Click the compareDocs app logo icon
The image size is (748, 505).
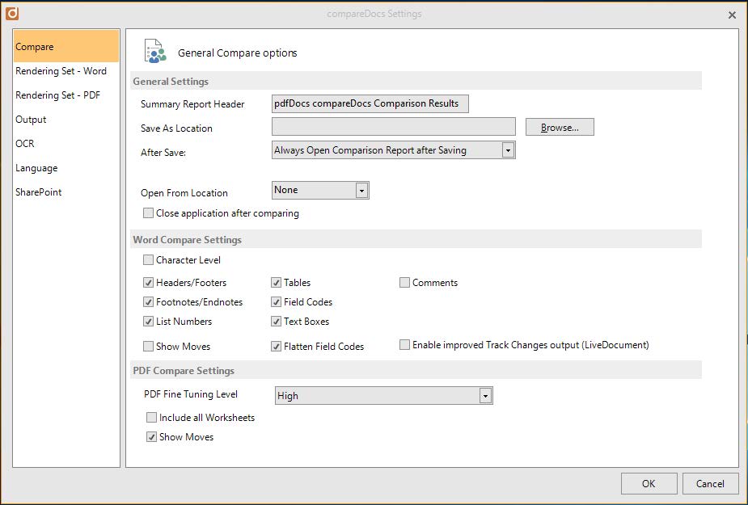(x=12, y=14)
